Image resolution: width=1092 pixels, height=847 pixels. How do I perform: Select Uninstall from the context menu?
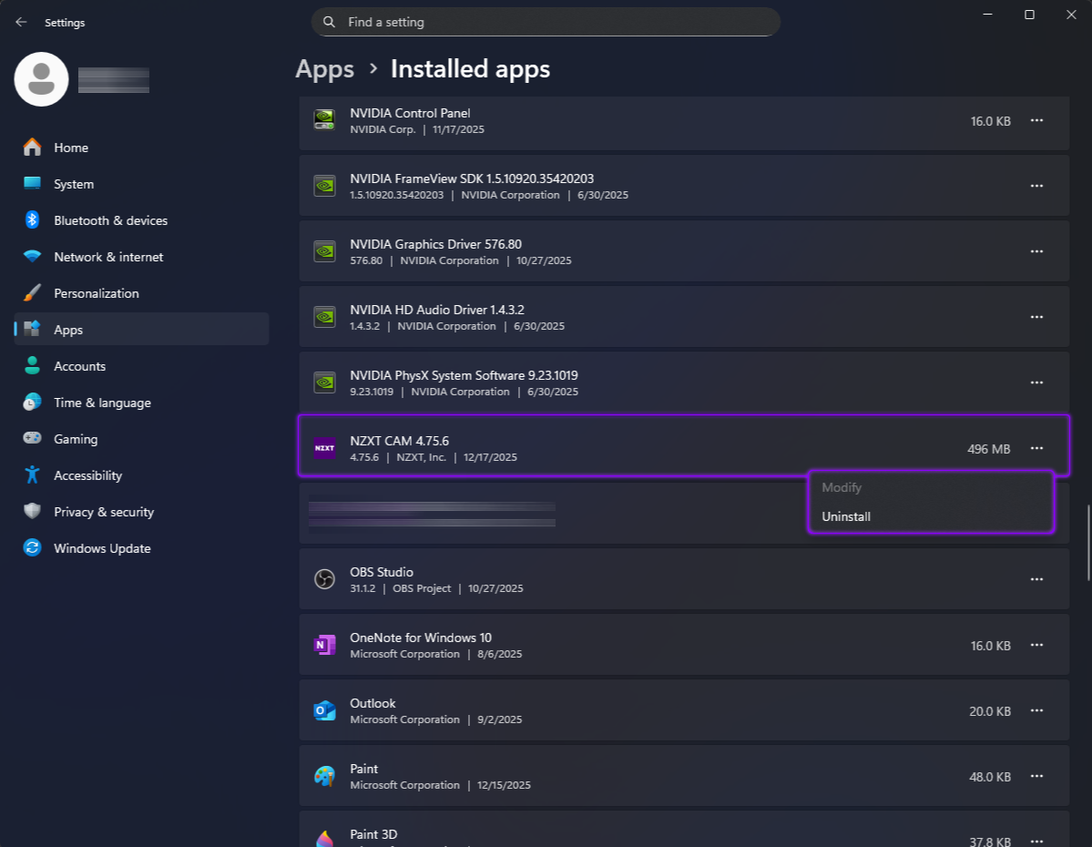(846, 516)
